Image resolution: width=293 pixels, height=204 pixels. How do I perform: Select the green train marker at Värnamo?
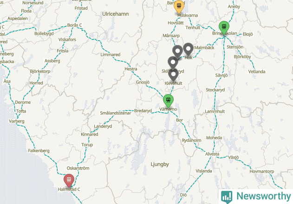pos(168,101)
